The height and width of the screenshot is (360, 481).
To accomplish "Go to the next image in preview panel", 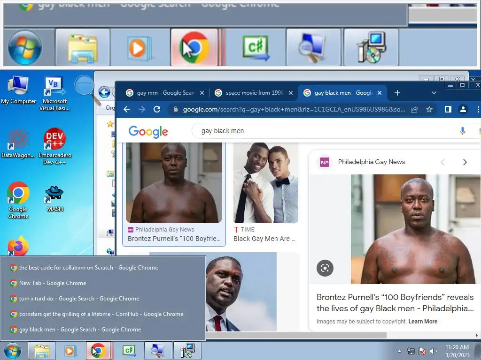I will [465, 162].
